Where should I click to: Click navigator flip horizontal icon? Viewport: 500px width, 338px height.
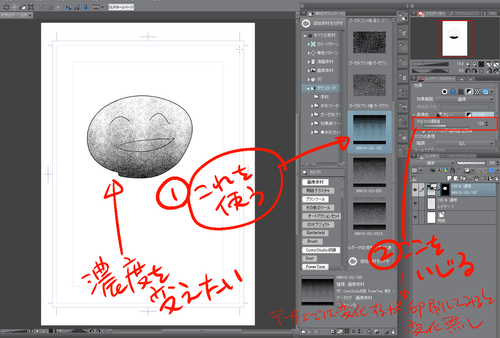[x=489, y=71]
